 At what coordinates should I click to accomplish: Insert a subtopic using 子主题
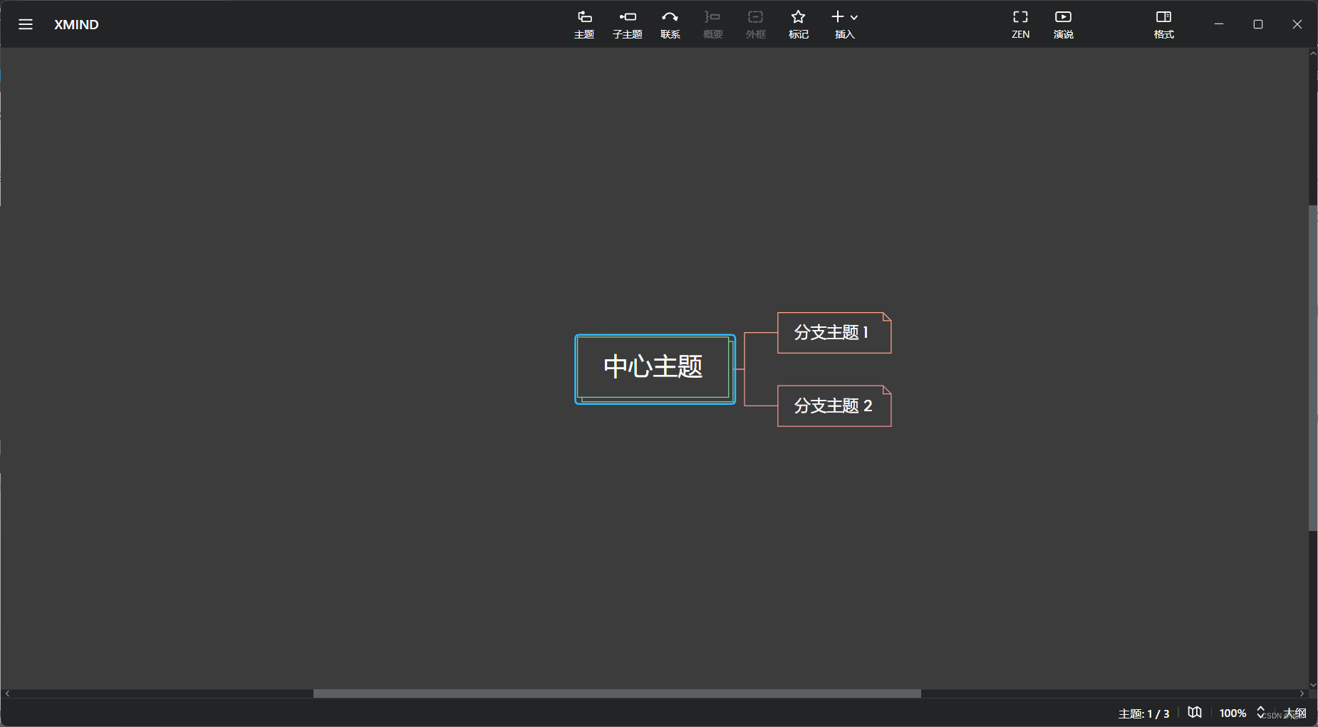[627, 24]
